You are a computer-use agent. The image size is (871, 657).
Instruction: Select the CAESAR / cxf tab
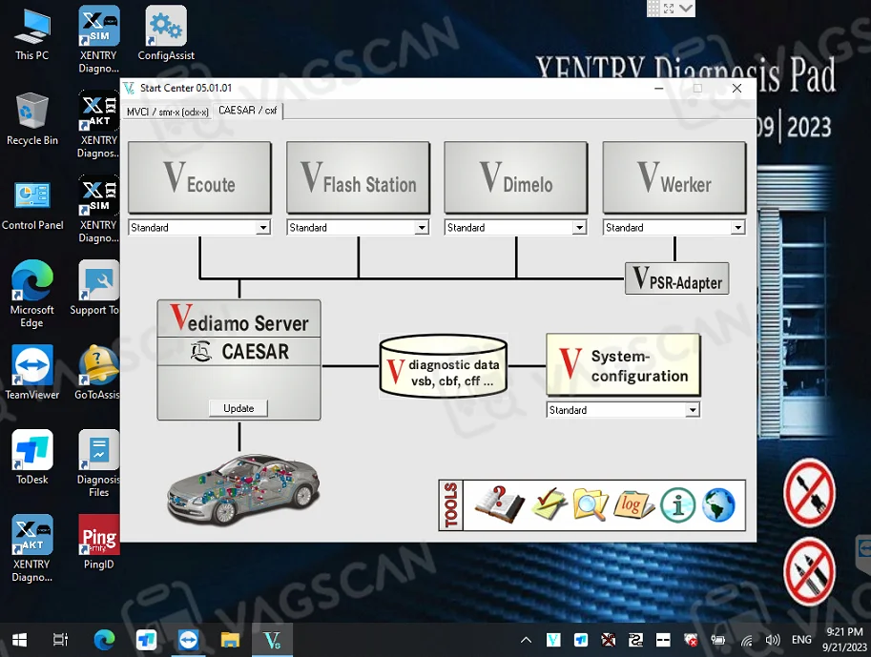click(247, 111)
